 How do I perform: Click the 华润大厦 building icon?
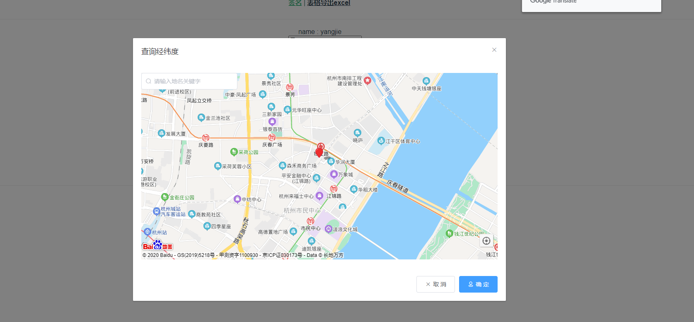[x=331, y=162]
